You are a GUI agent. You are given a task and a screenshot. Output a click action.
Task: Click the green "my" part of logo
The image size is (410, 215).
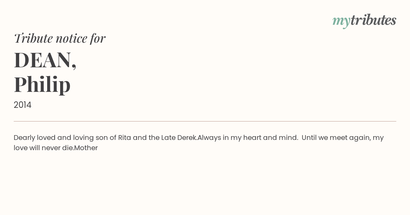coord(341,22)
